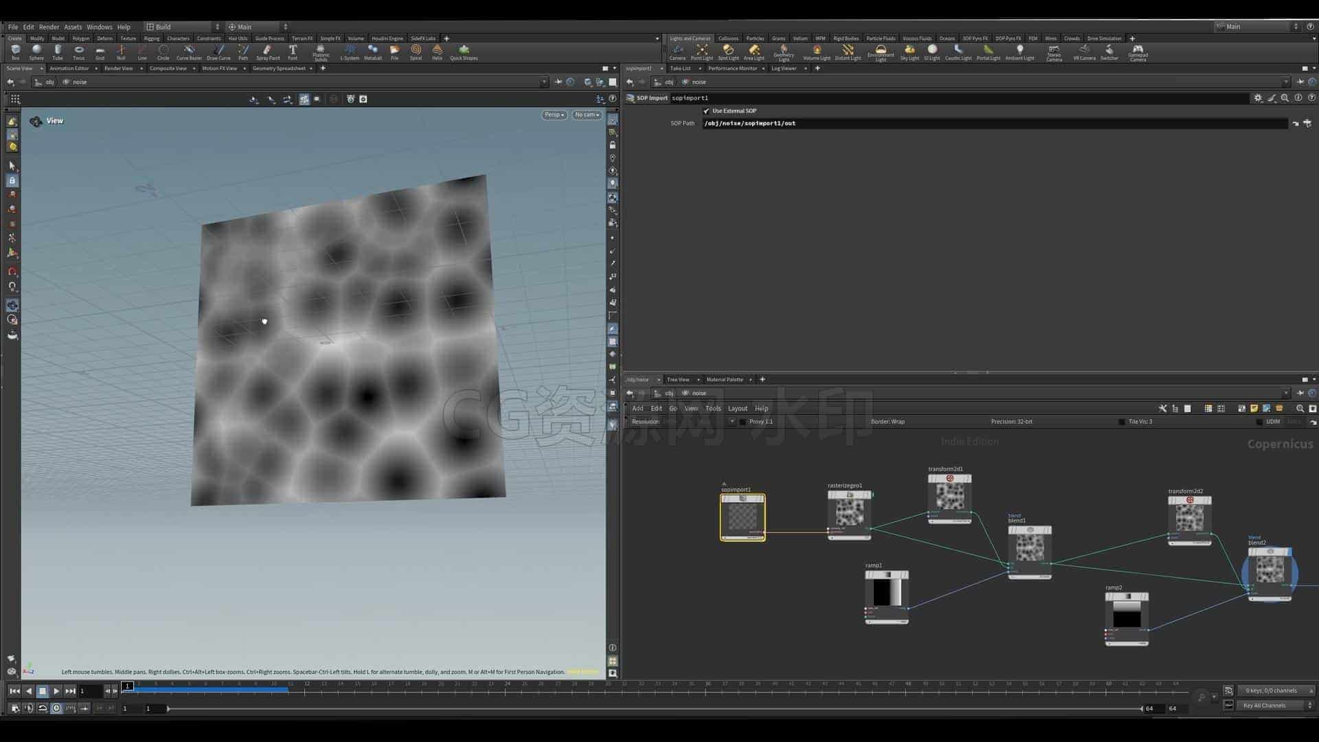Select the Font shelf tool

click(x=293, y=52)
